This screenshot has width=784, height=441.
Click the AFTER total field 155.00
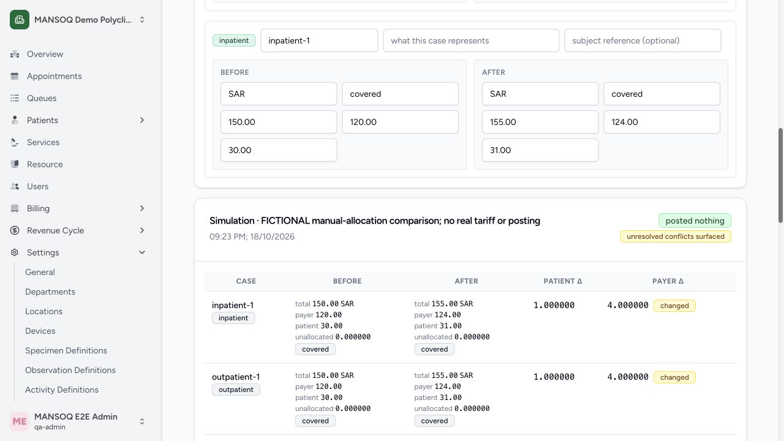(x=540, y=122)
